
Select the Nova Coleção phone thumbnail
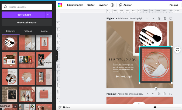pyautogui.click(x=44, y=60)
